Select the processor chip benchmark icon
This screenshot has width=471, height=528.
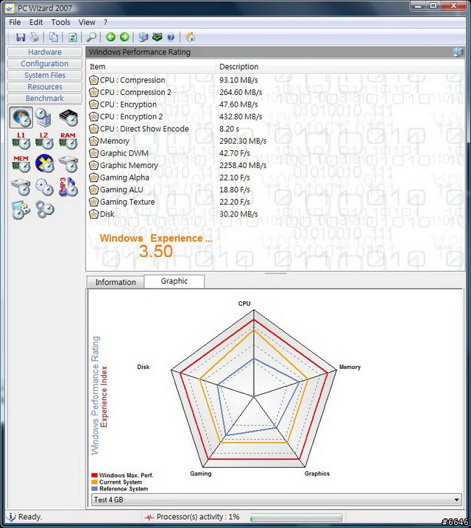(x=68, y=118)
